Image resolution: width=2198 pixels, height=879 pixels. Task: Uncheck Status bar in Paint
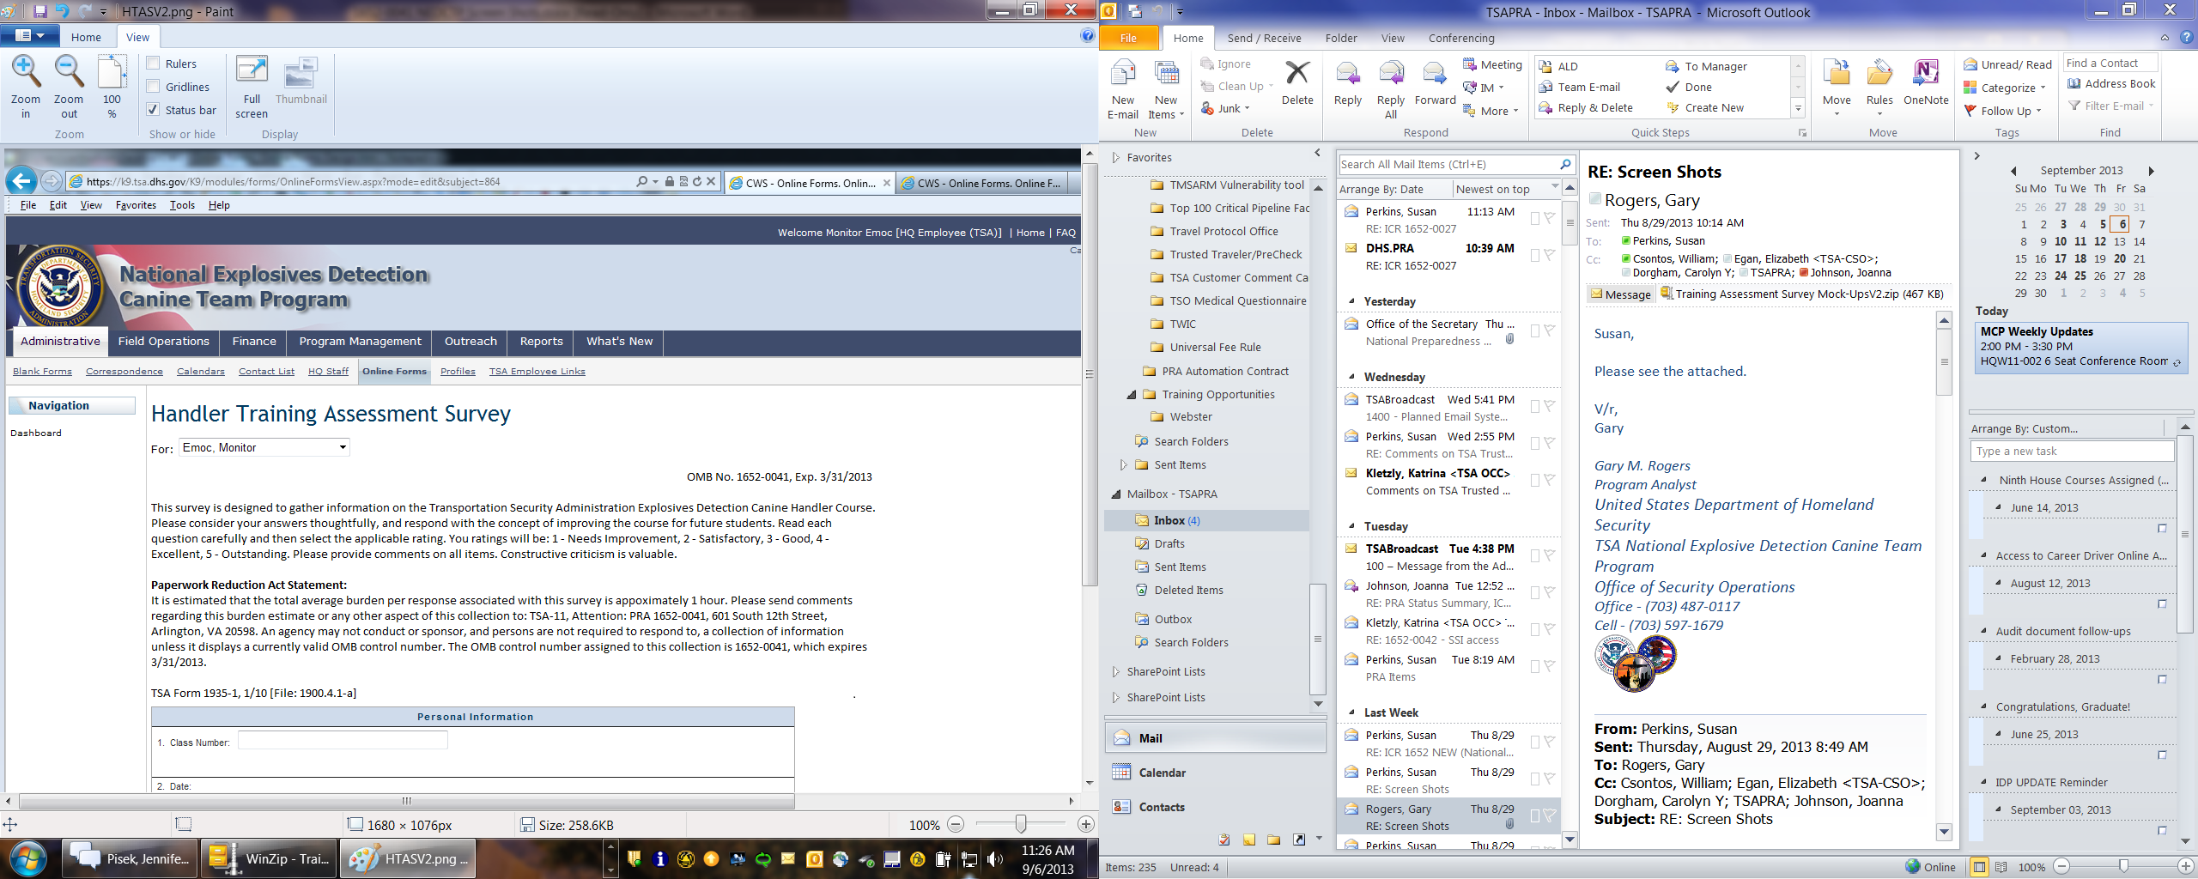coord(154,110)
